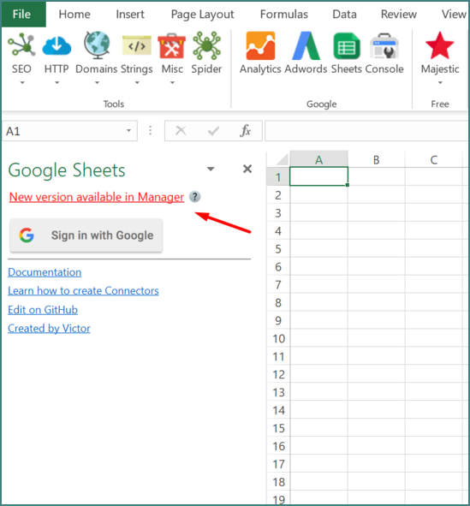Expand the Domains dropdown arrow
Viewport: 470px width, 506px height.
pos(97,83)
